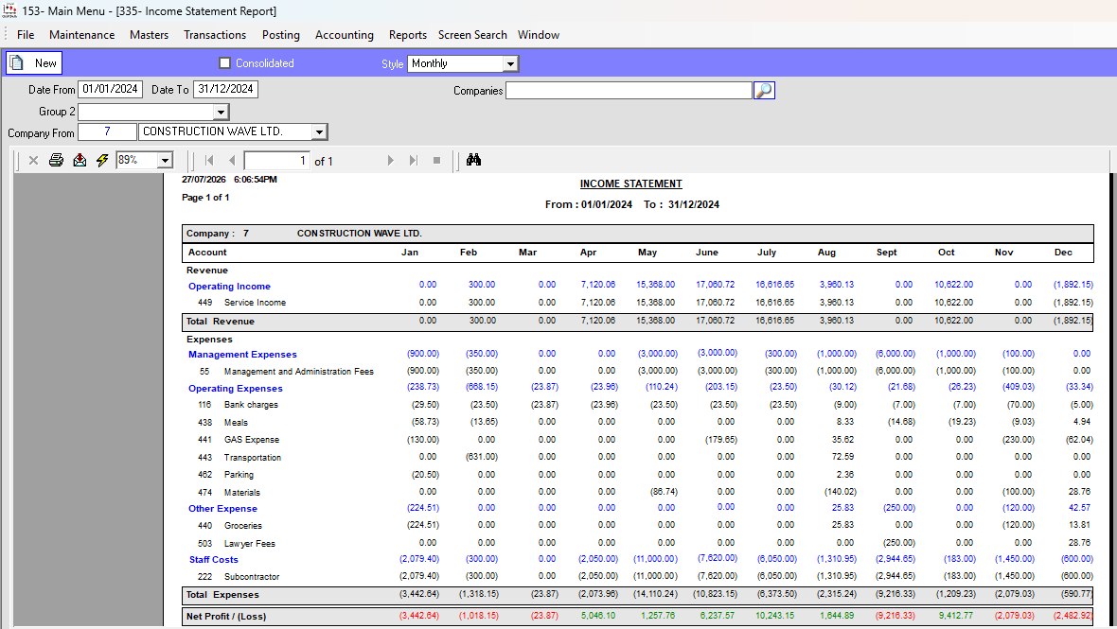This screenshot has width=1117, height=629.
Task: Open the Accounting menu
Action: [x=344, y=35]
